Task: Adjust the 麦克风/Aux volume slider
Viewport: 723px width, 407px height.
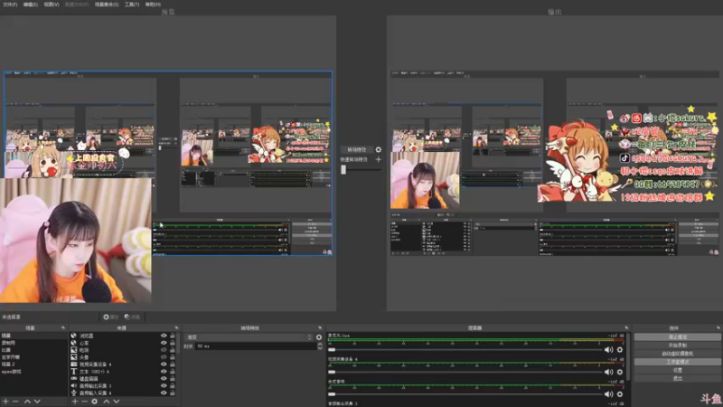Action: (x=465, y=350)
